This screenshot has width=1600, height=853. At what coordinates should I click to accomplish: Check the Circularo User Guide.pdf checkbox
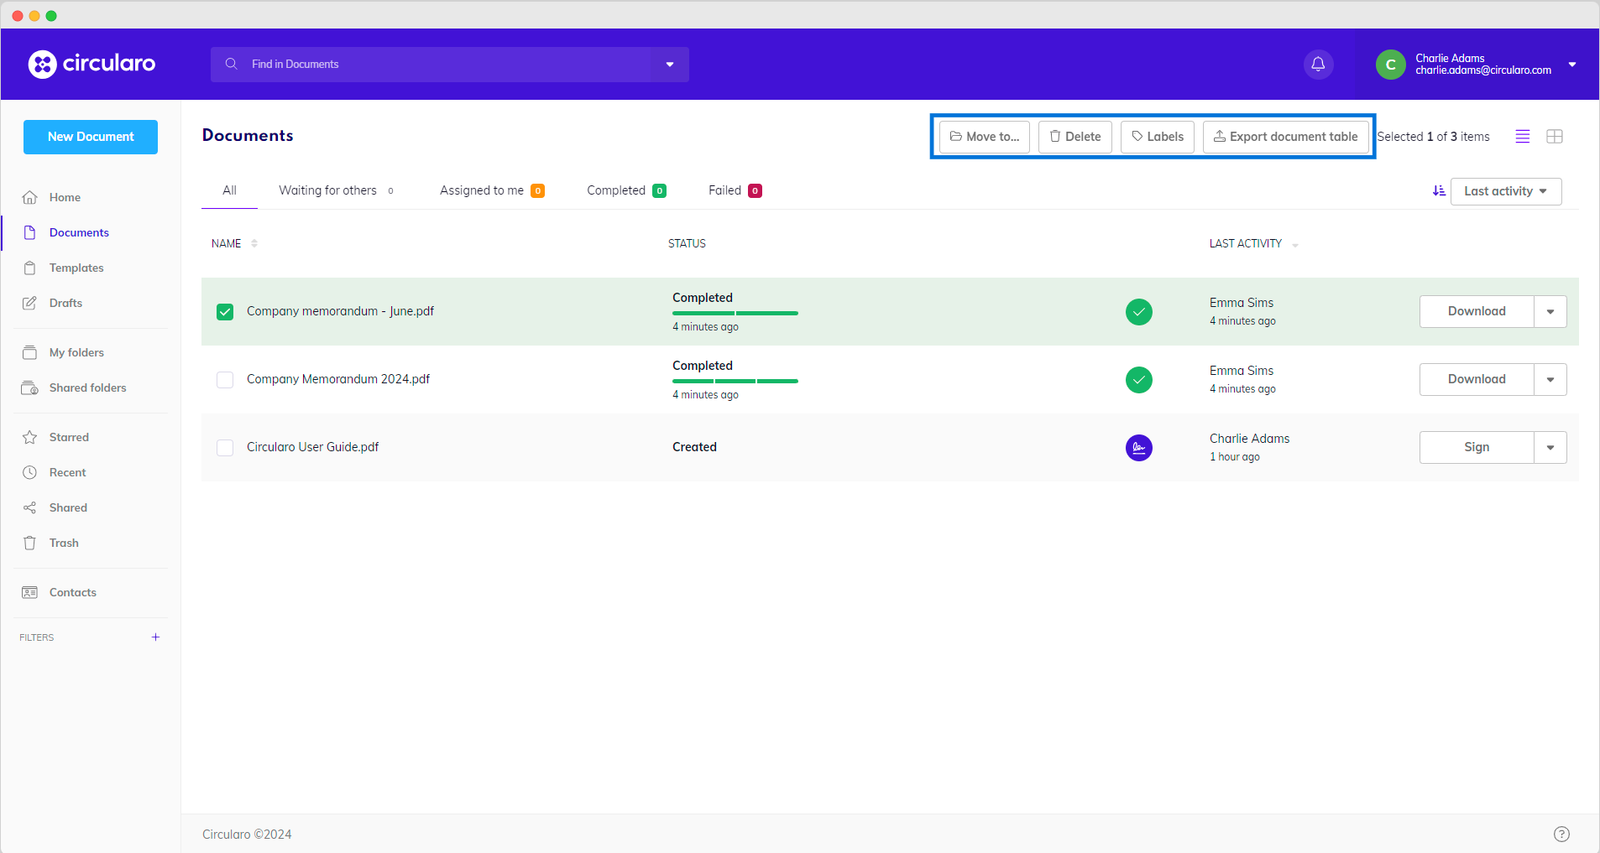tap(225, 448)
